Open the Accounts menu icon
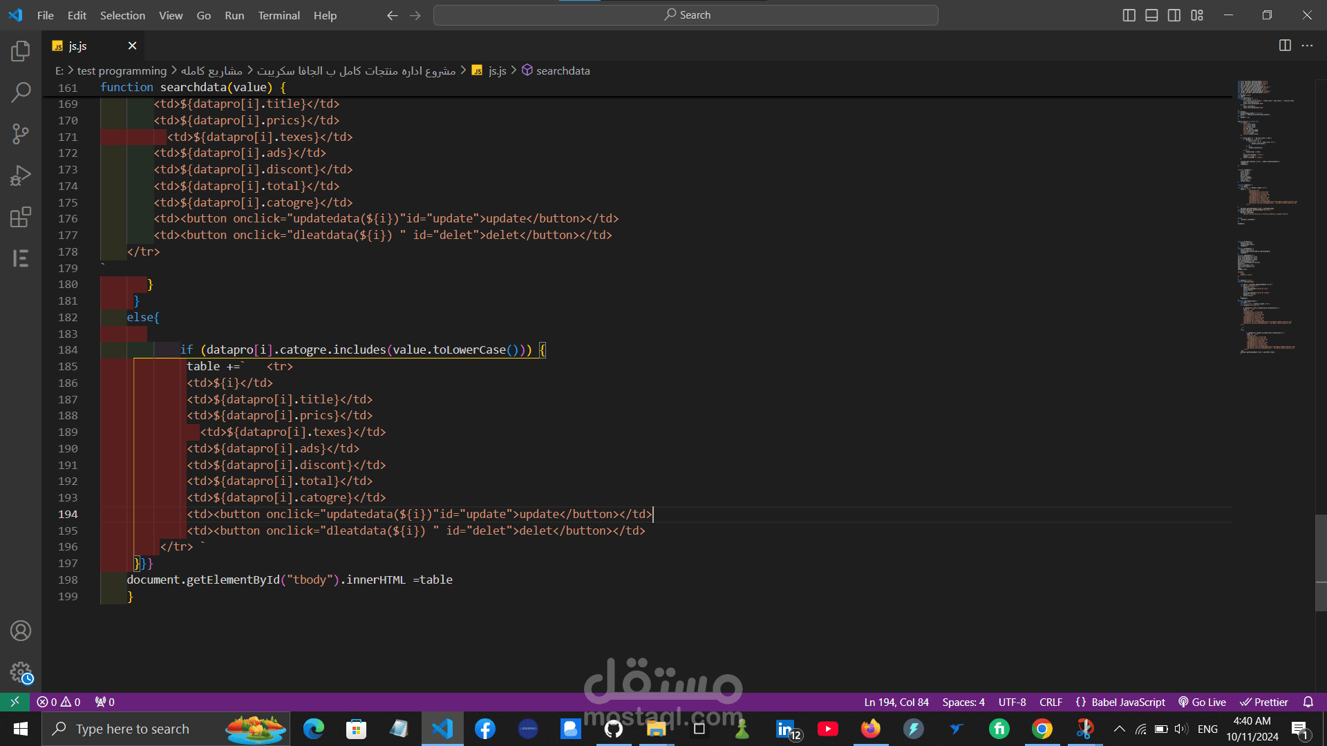Image resolution: width=1327 pixels, height=746 pixels. (21, 631)
